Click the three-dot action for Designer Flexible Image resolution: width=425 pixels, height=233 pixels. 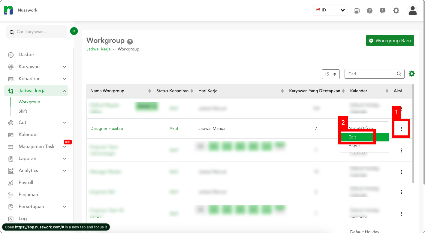pyautogui.click(x=401, y=129)
